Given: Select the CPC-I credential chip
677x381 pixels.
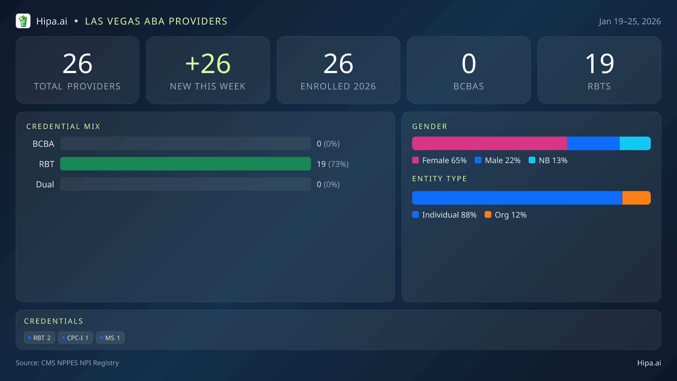Looking at the screenshot, I should coord(75,338).
